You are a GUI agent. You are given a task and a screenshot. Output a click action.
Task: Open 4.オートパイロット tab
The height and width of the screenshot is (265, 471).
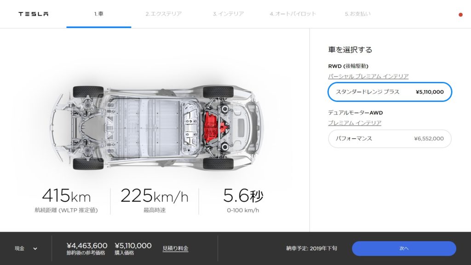point(293,14)
